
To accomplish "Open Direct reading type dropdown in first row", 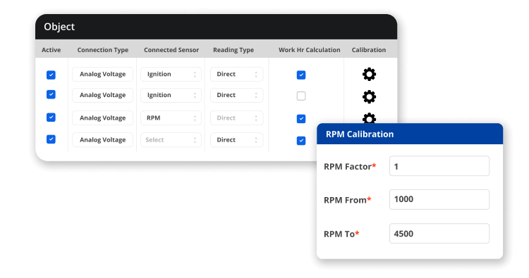I will [237, 74].
